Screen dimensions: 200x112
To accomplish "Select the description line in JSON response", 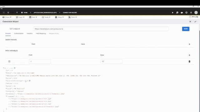I will click(x=53, y=76).
